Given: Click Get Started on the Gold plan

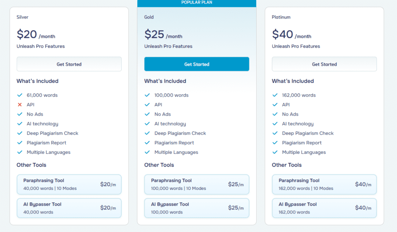Looking at the screenshot, I should [x=197, y=64].
